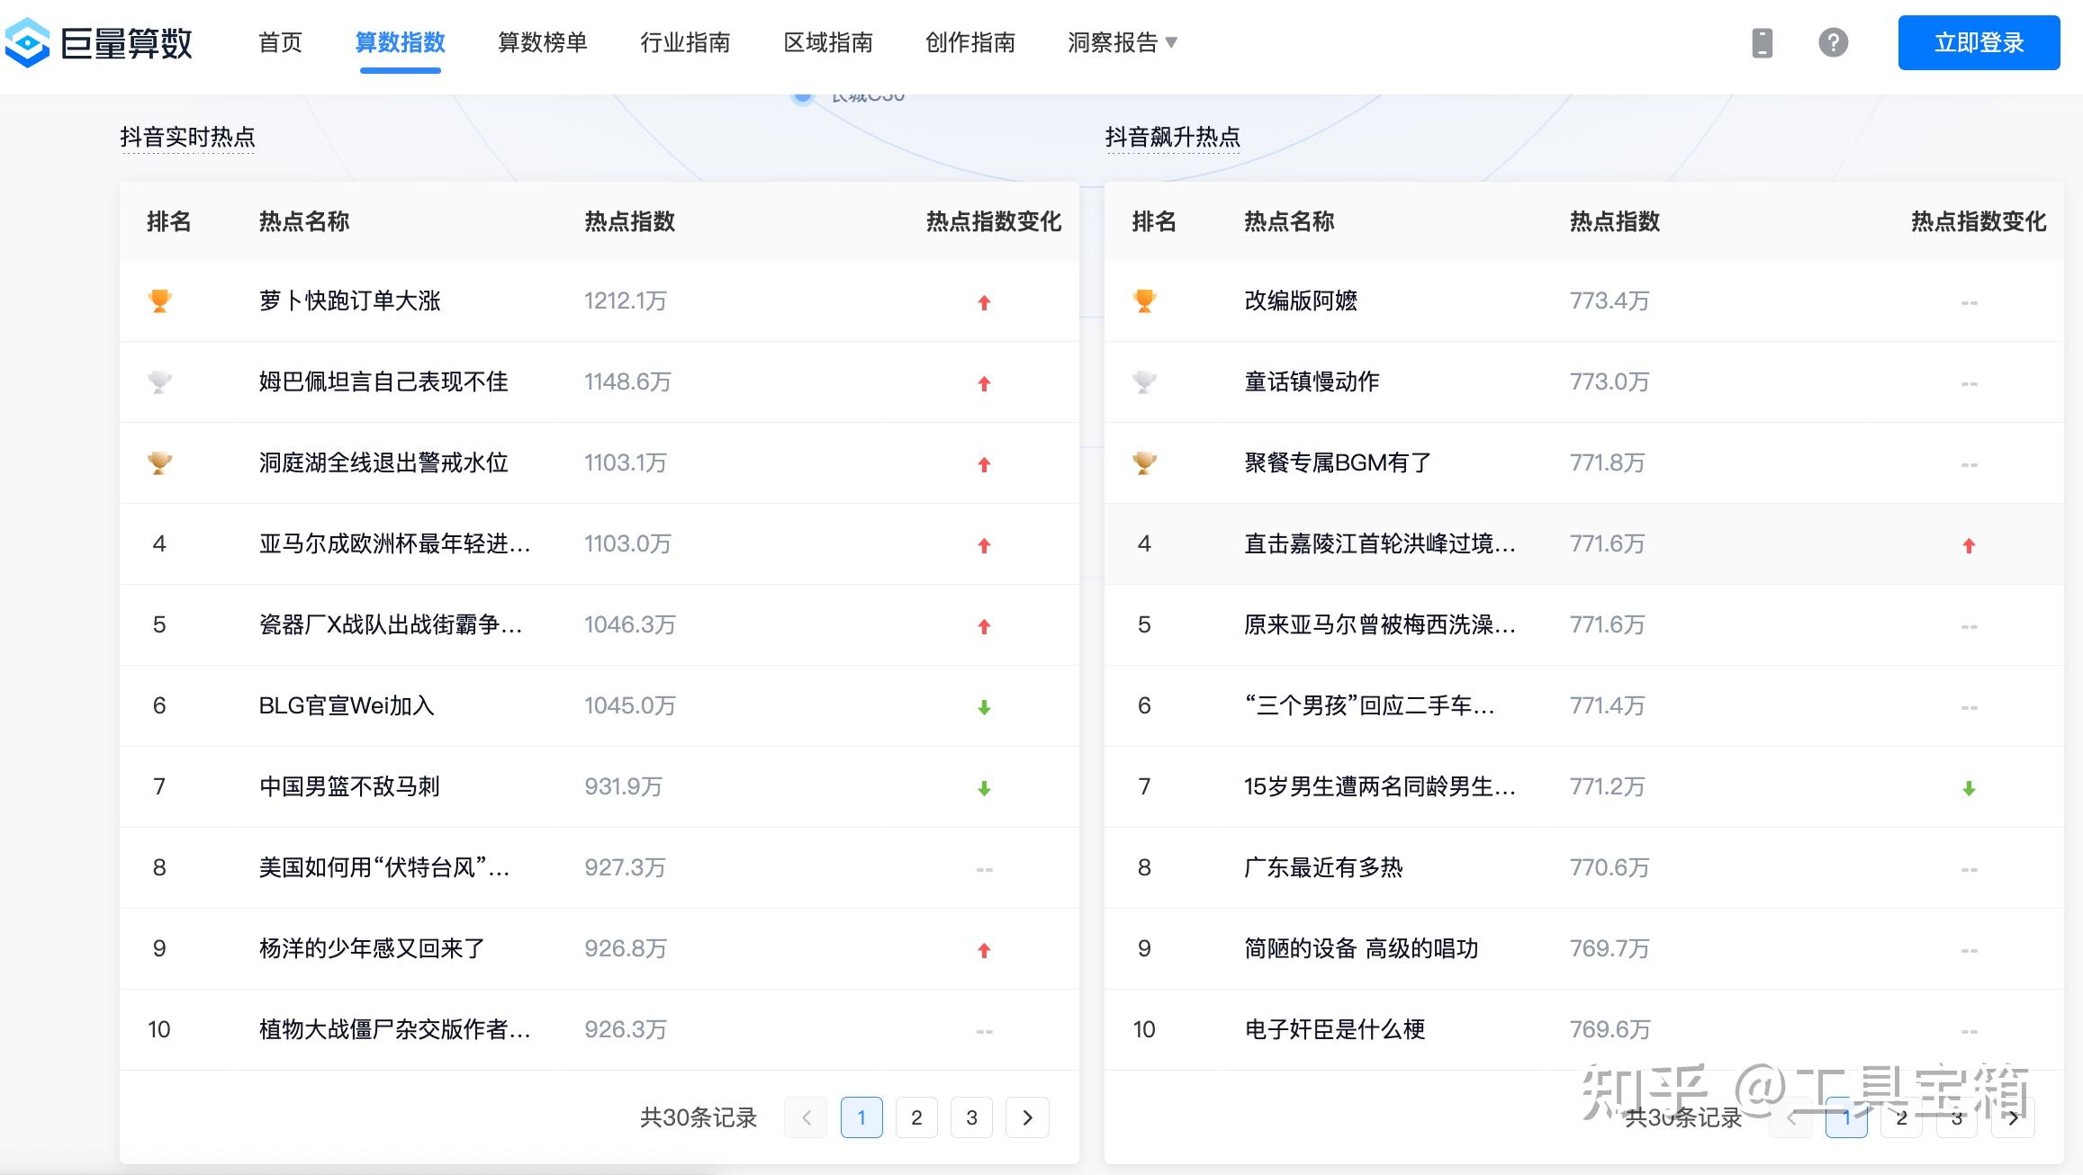Select the 区域指南 menu item
2083x1175 pixels.
pyautogui.click(x=827, y=42)
